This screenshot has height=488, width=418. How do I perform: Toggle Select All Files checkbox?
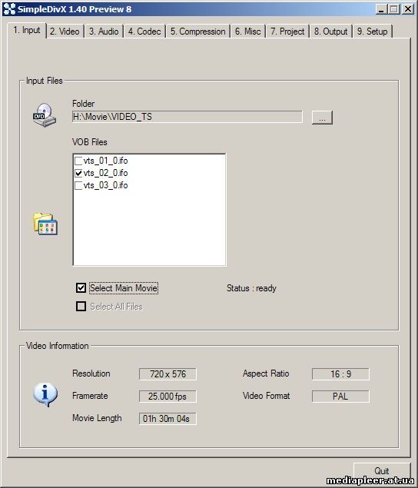(81, 307)
